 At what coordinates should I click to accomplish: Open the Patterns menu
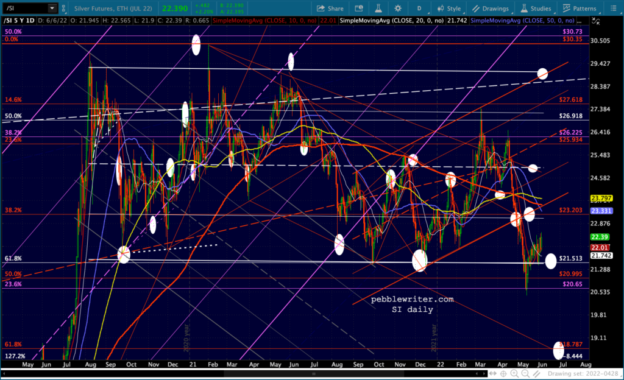[580, 9]
